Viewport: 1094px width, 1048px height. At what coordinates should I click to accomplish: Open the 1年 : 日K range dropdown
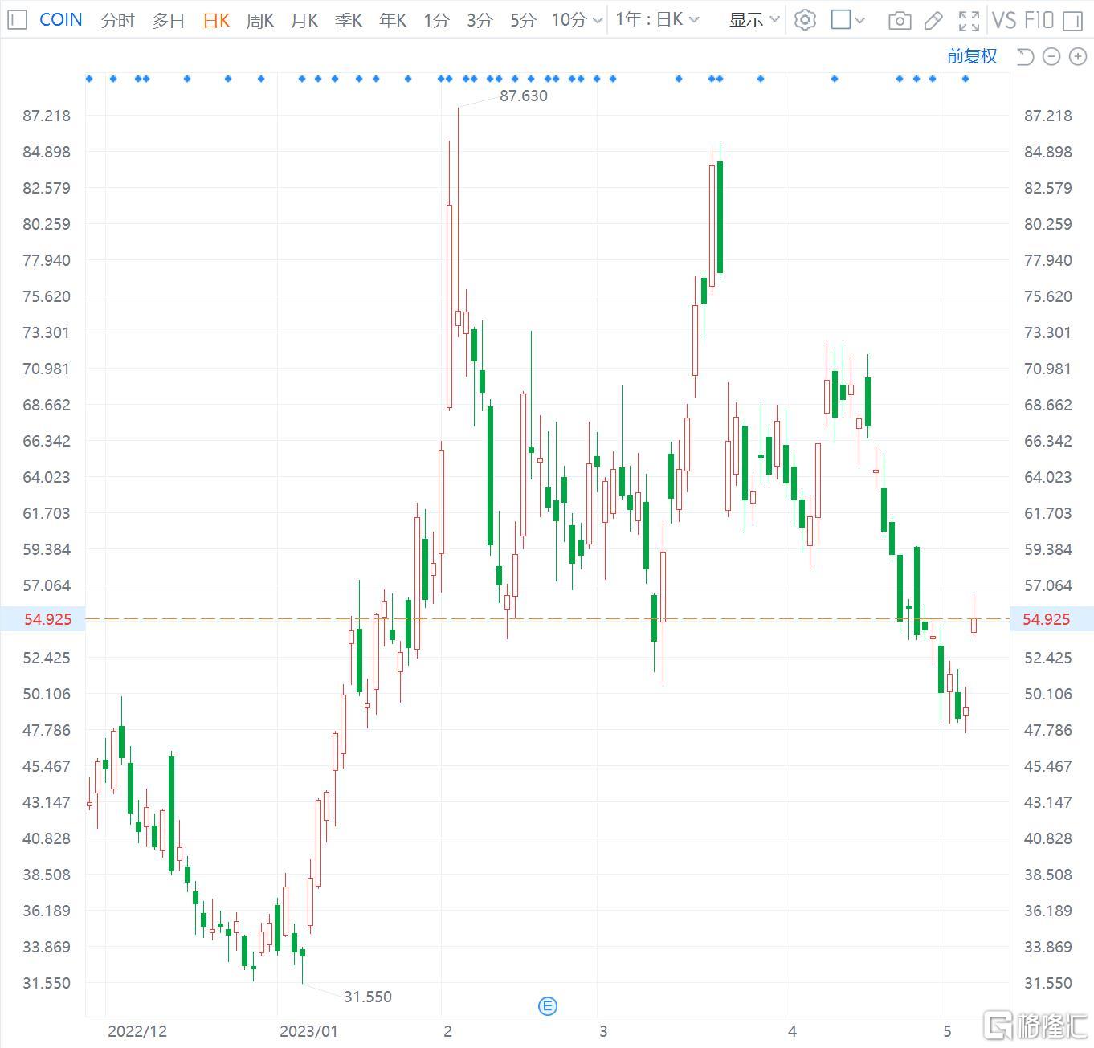point(657,19)
